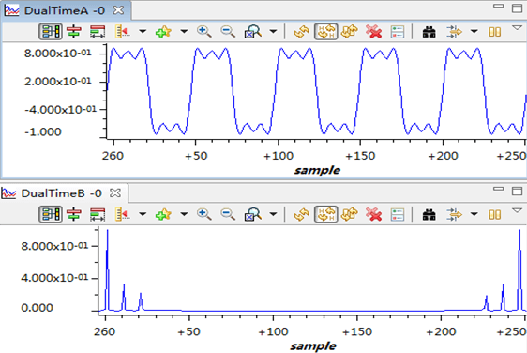This screenshot has height=353, width=527.
Task: Toggle highlighted first toolbar button in DualTimeB
Action: pos(51,214)
